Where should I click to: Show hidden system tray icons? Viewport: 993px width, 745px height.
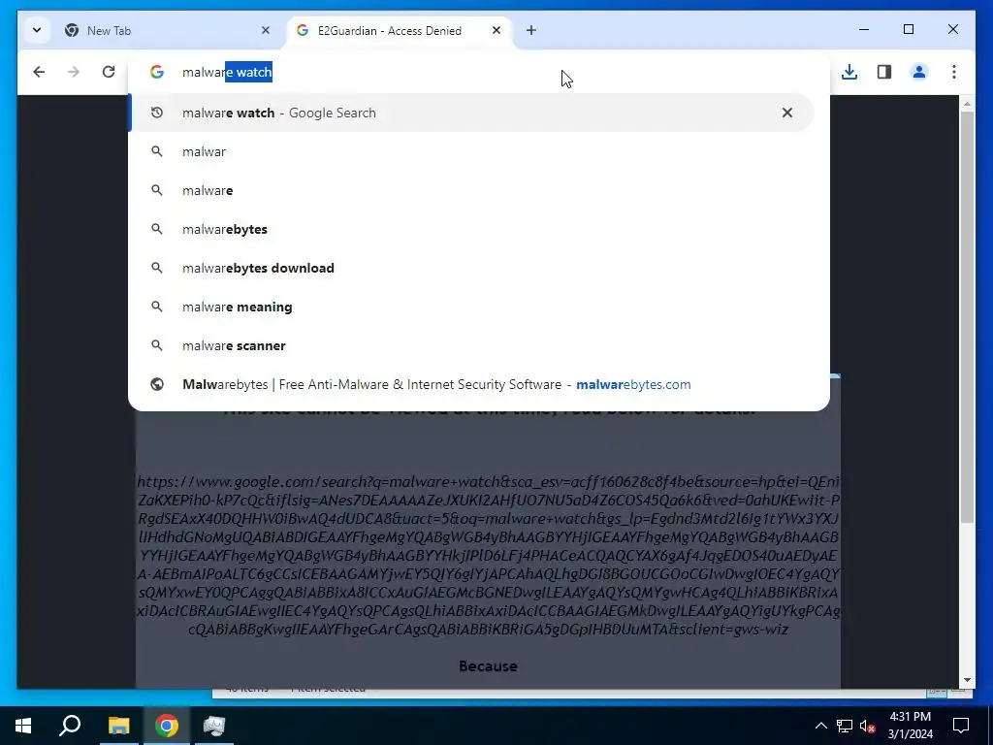coord(820,726)
